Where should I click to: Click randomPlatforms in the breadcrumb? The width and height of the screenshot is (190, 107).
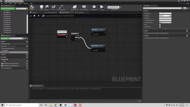point(53,16)
